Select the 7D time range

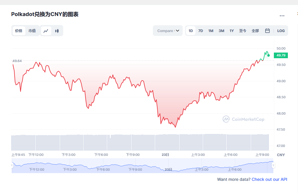pyautogui.click(x=201, y=31)
